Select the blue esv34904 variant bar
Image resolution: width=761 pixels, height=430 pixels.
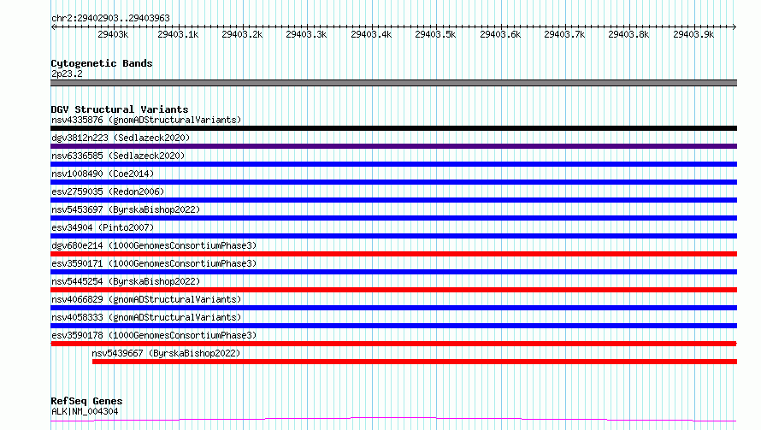coord(393,236)
